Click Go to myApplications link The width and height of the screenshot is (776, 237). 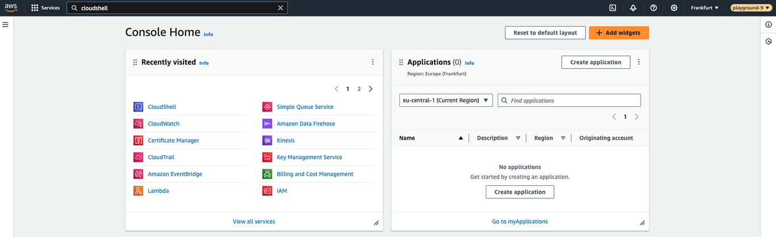tap(520, 222)
